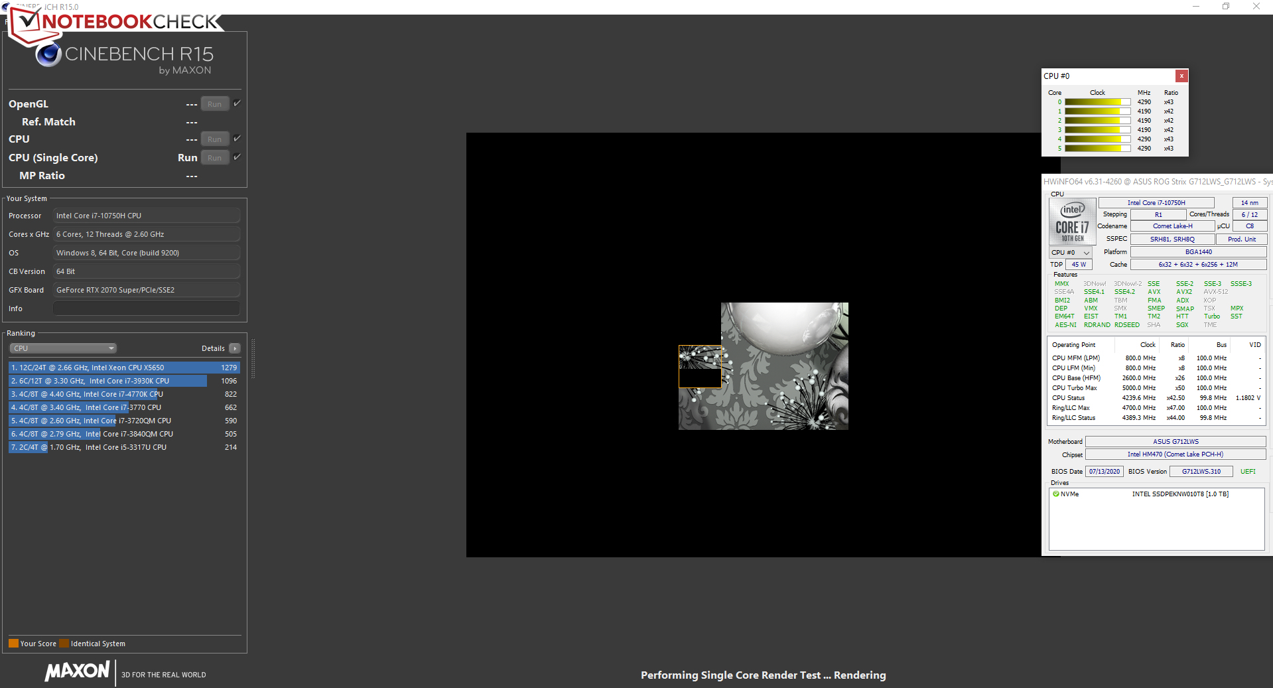Click the NVMe drive status icon
The height and width of the screenshot is (688, 1273).
(x=1055, y=494)
